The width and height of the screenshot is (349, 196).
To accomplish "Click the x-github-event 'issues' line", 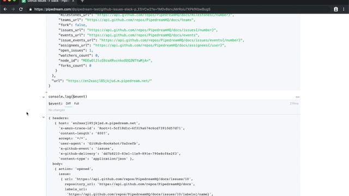I will tap(86, 149).
